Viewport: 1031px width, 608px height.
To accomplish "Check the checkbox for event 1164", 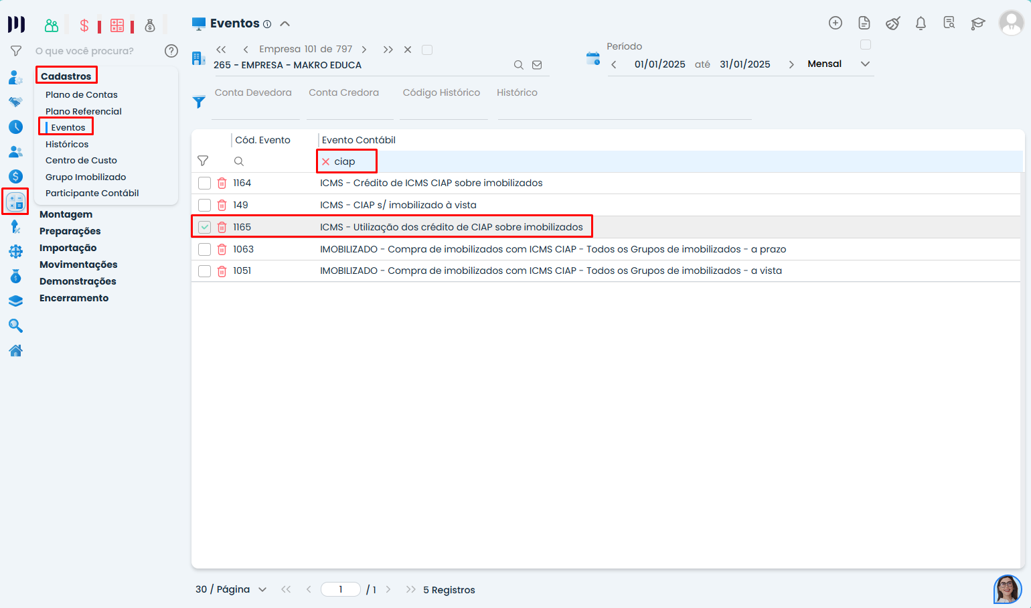I will coord(205,183).
